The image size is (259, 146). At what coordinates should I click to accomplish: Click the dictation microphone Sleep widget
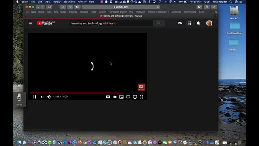[x=19, y=99]
